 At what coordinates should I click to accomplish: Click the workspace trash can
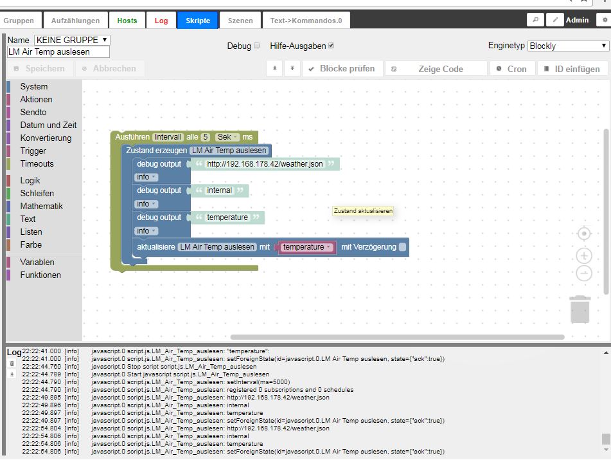point(580,309)
